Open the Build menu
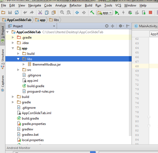 [x=88, y=5]
